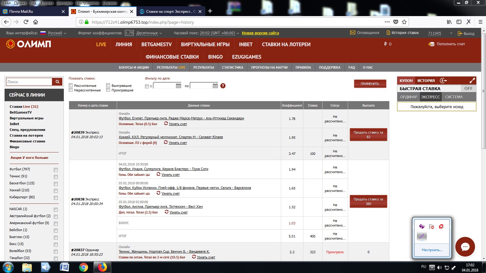The height and width of the screenshot is (273, 486).
Task: Click the date filter help question mark
Action: pyautogui.click(x=223, y=86)
